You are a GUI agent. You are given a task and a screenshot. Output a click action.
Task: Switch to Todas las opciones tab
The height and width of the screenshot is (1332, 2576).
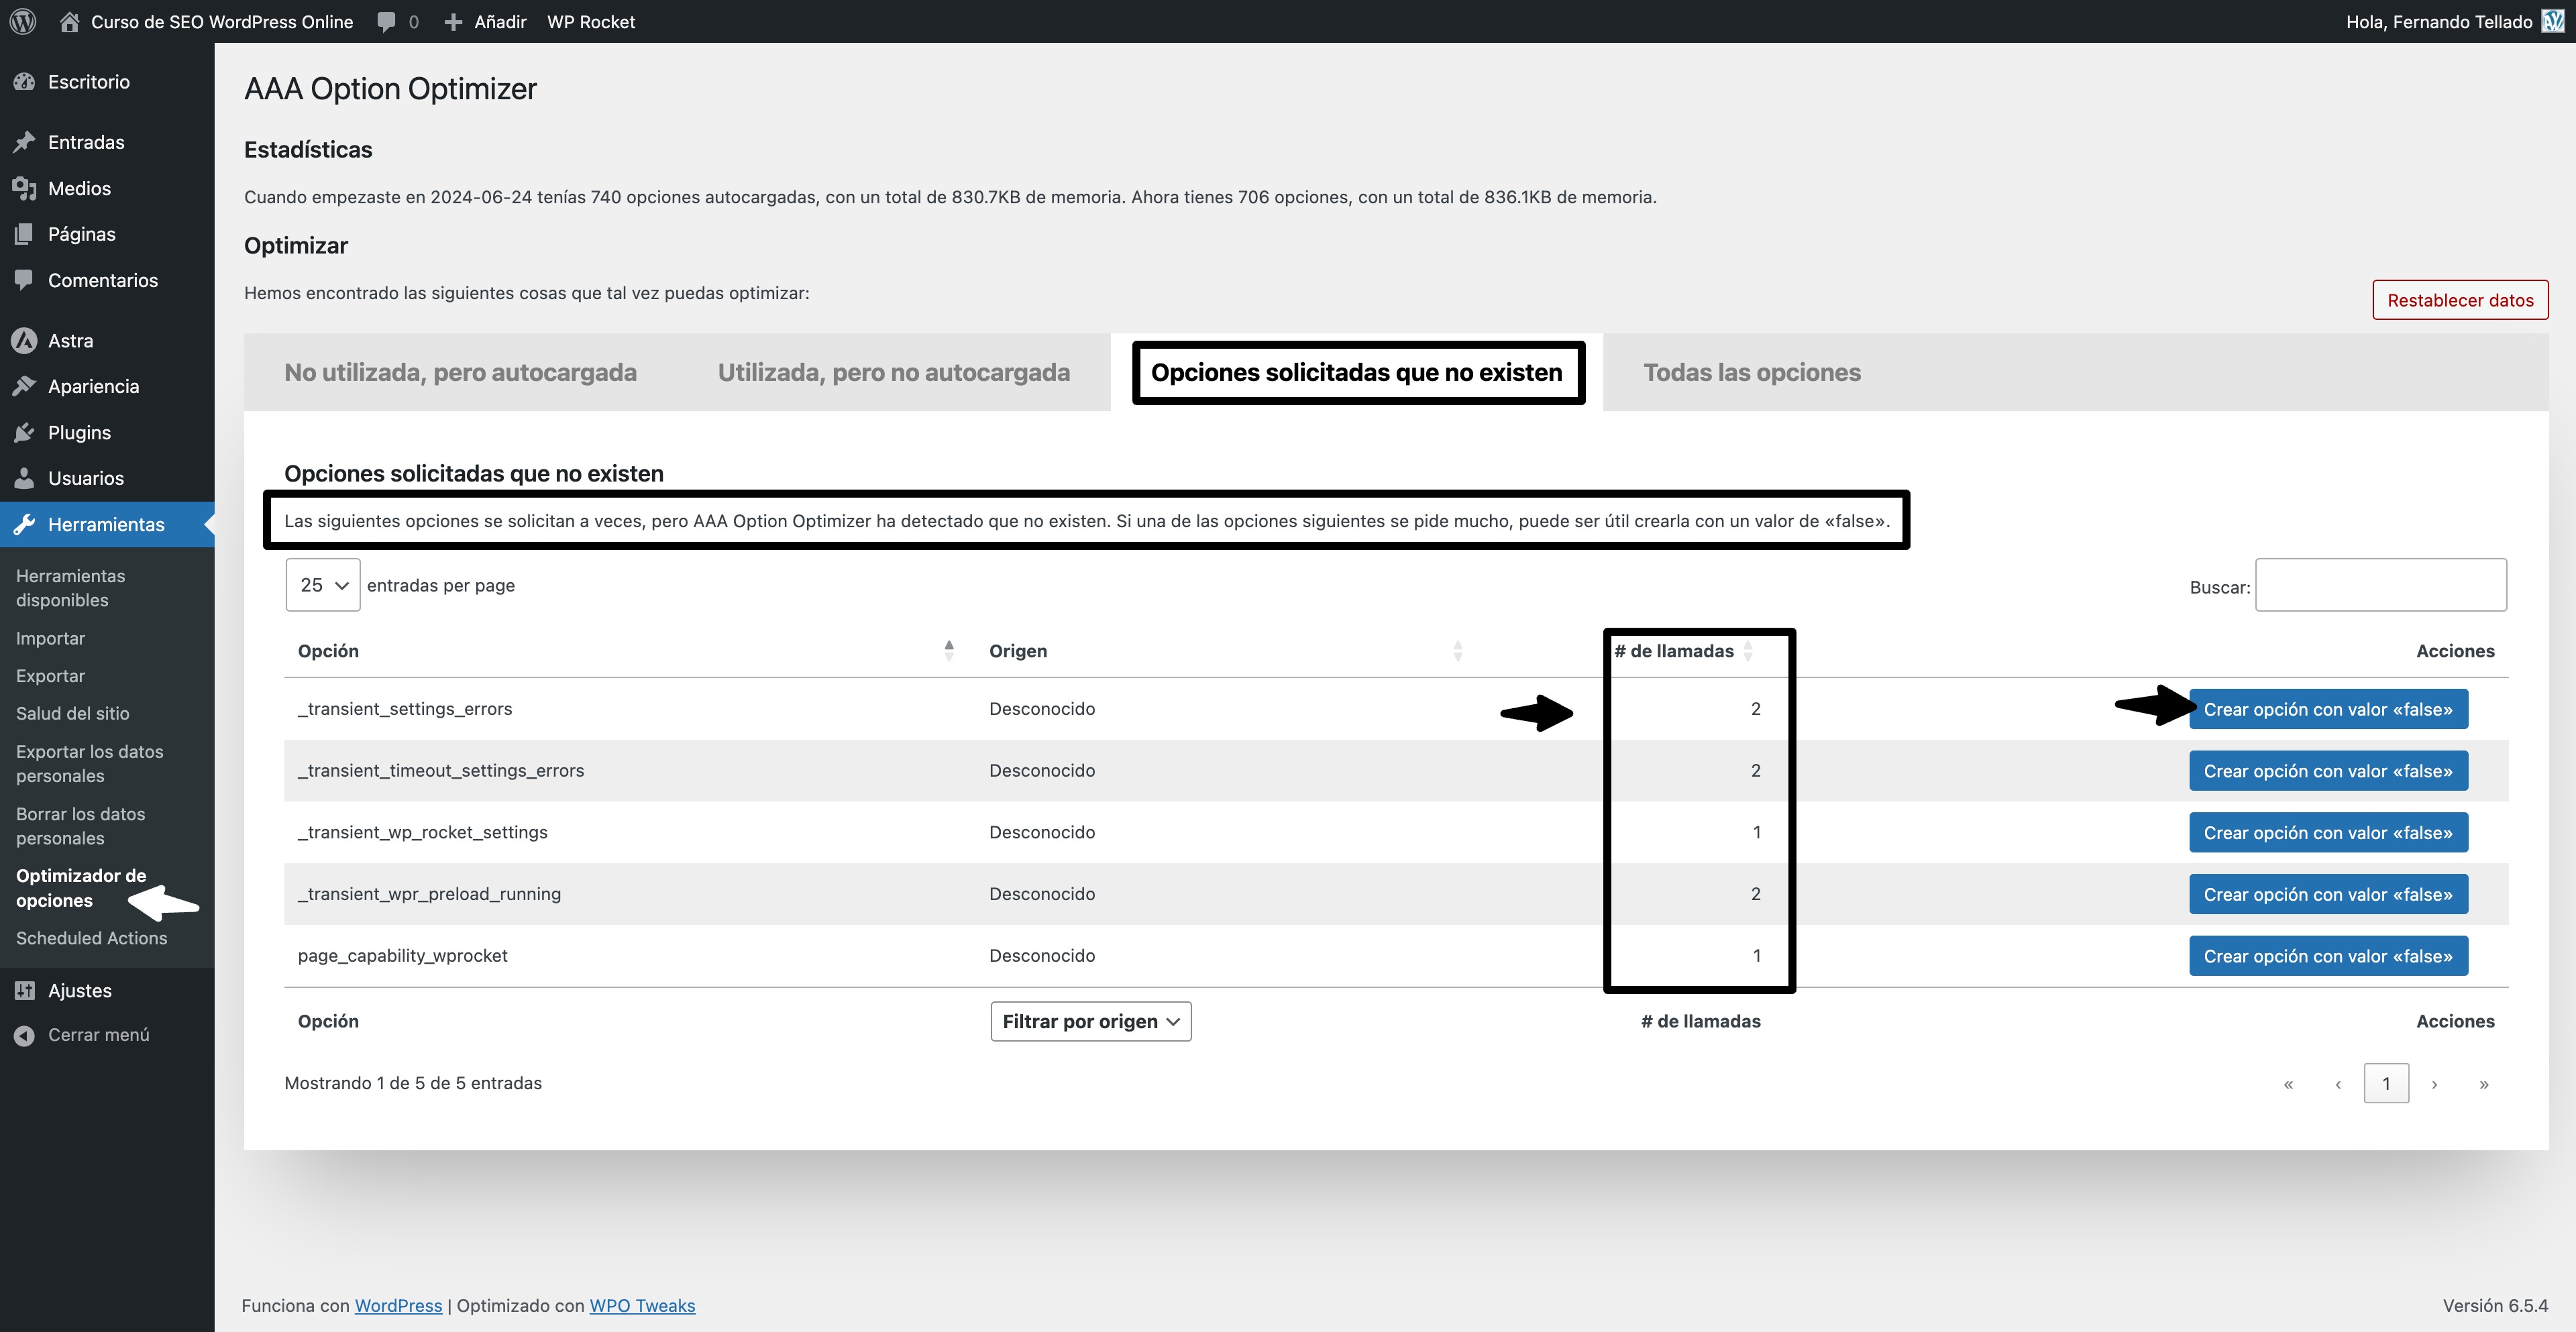tap(1751, 372)
